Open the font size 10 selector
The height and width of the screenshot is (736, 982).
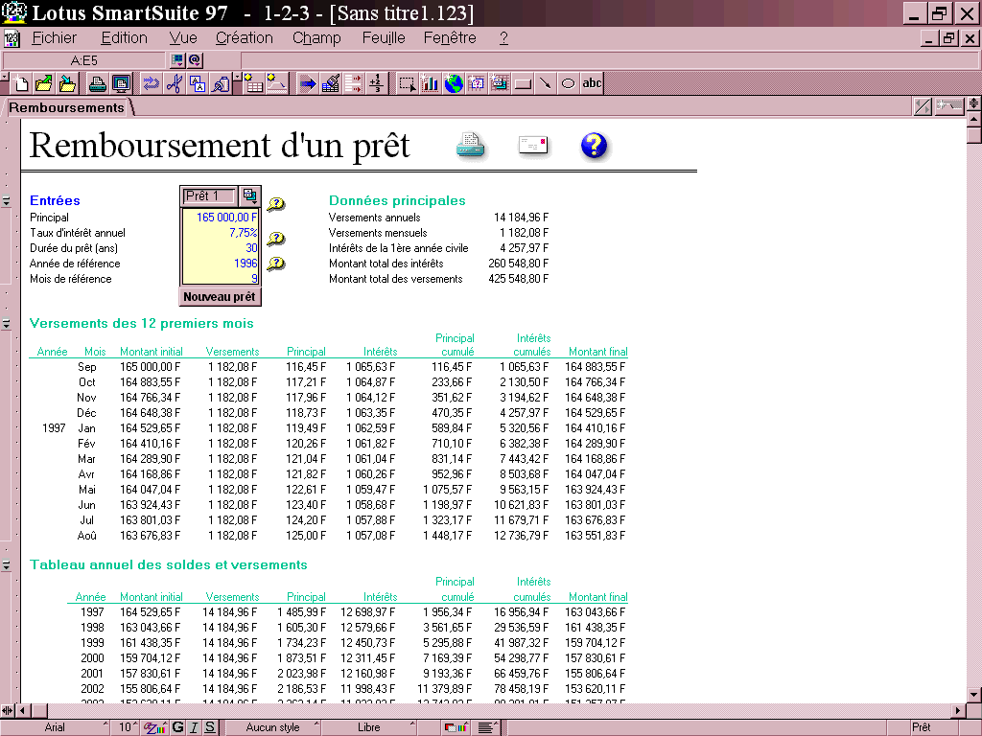[127, 727]
